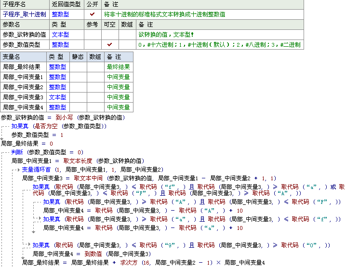Click the 局部_中间变量2 variable name cell
Viewport: 346px width, 268px height.
click(x=23, y=87)
